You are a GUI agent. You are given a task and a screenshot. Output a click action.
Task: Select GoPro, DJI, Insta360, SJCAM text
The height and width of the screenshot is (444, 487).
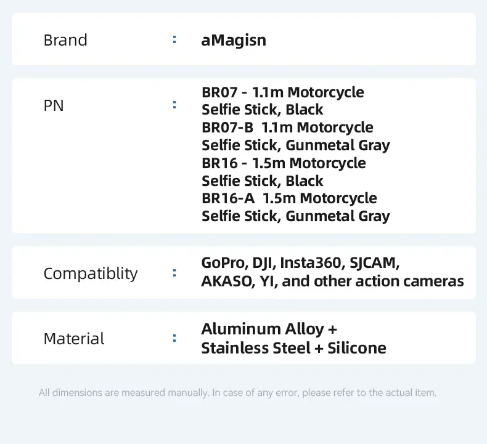click(x=300, y=263)
